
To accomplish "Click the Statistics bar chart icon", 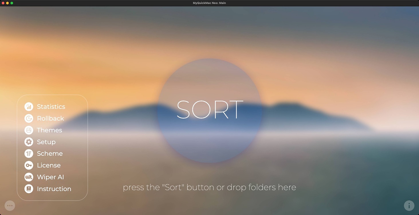I will pos(29,106).
